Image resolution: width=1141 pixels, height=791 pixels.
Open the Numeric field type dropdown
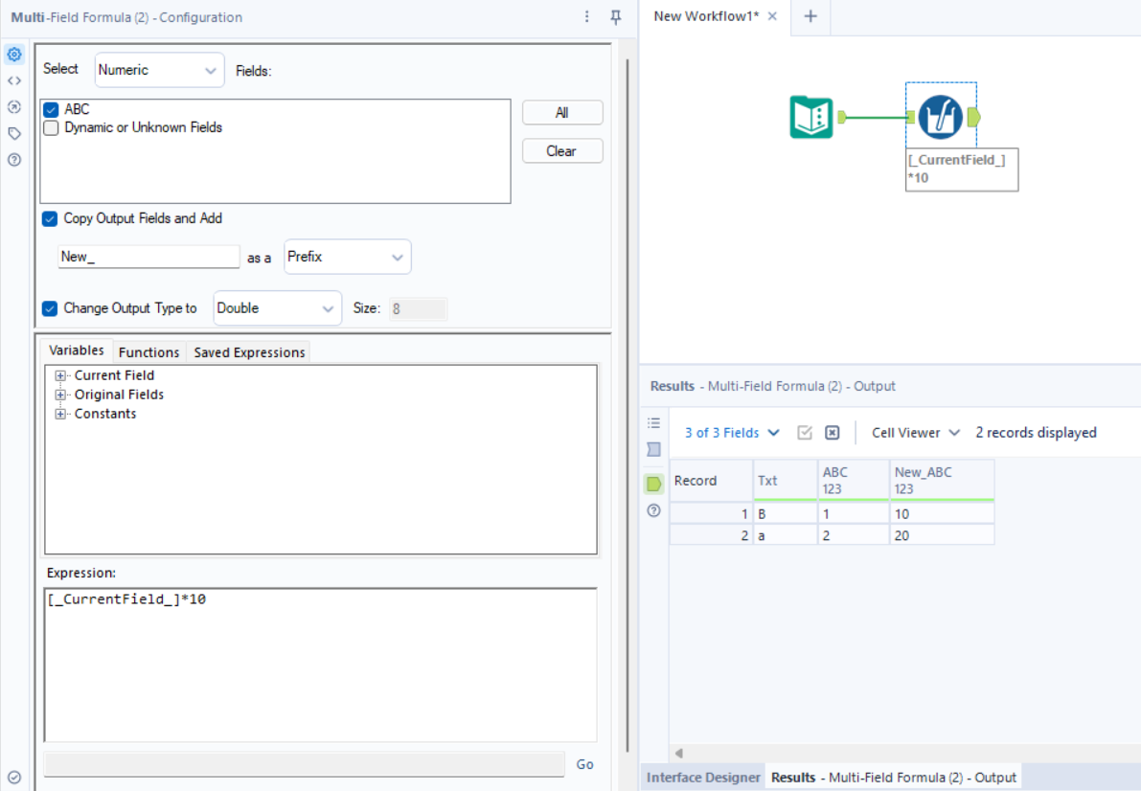[x=159, y=69]
